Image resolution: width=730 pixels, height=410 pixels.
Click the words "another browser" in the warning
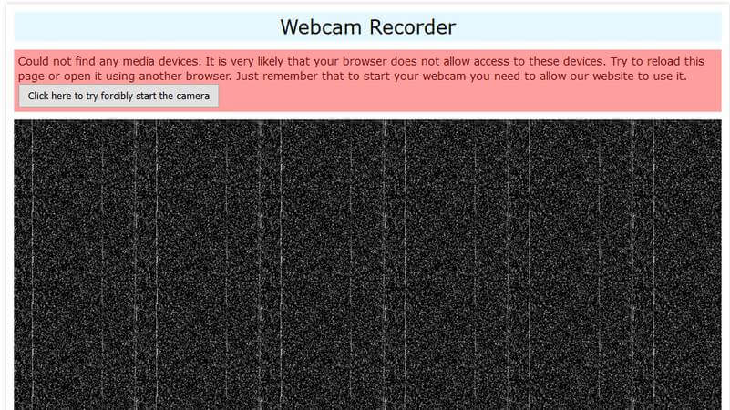[x=184, y=77]
